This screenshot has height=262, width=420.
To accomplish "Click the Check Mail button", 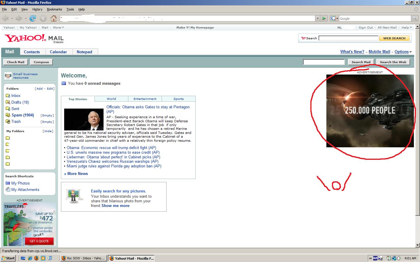I will [16, 62].
